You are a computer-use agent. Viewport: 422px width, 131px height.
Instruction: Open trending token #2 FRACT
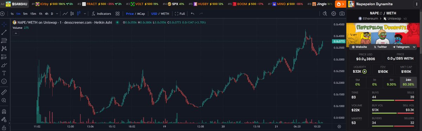(99, 4)
